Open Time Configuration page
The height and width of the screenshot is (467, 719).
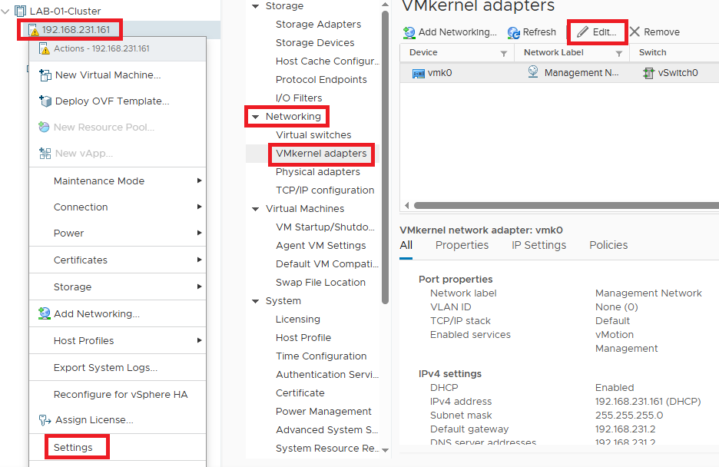coord(321,356)
